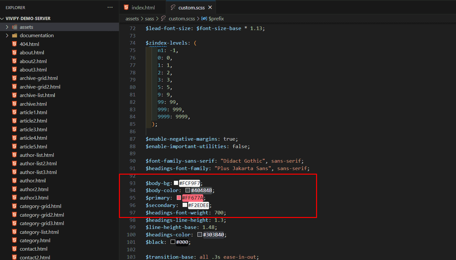Screen dimensions: 456x260
Task: Open archive-grid.html file
Action: [x=39, y=78]
